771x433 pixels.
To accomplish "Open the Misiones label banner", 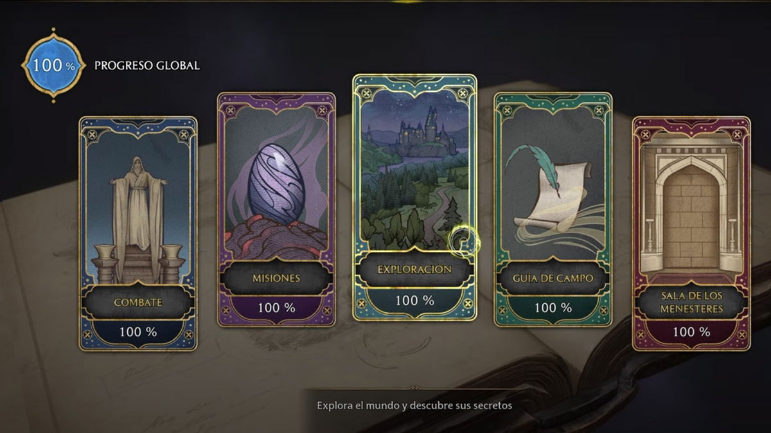I will pyautogui.click(x=276, y=278).
